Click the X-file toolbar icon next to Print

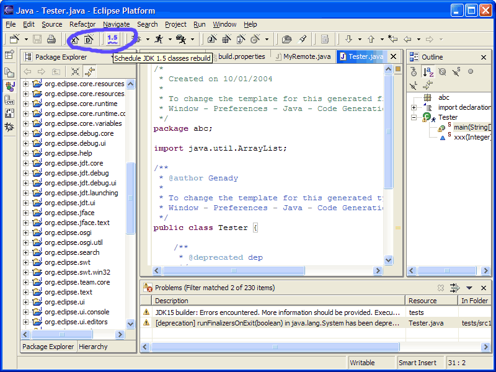[x=74, y=39]
